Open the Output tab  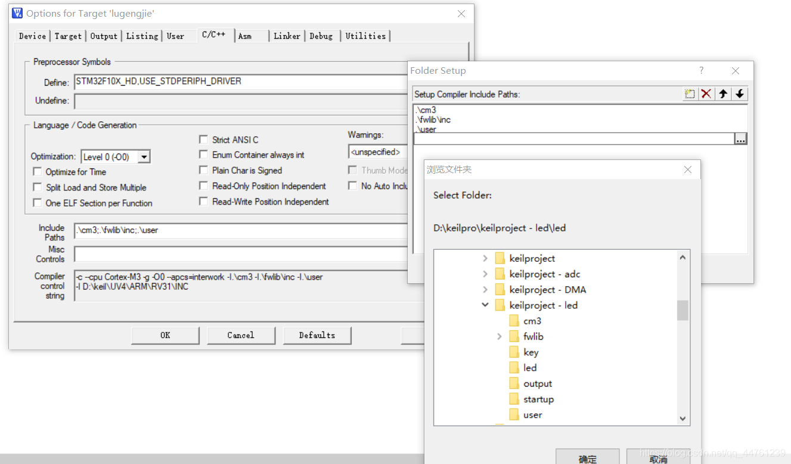[x=104, y=36]
